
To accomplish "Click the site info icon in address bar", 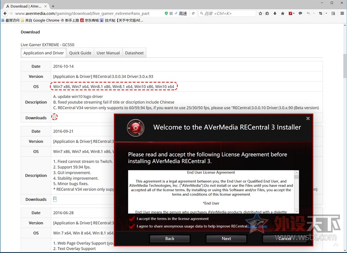I will [x=11, y=14].
